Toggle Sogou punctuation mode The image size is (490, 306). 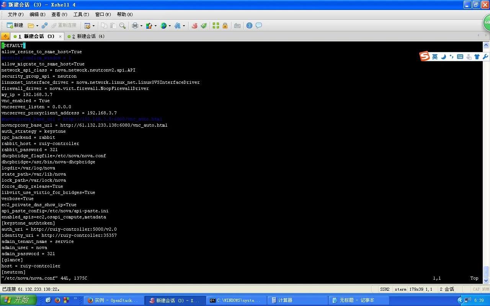(x=452, y=57)
